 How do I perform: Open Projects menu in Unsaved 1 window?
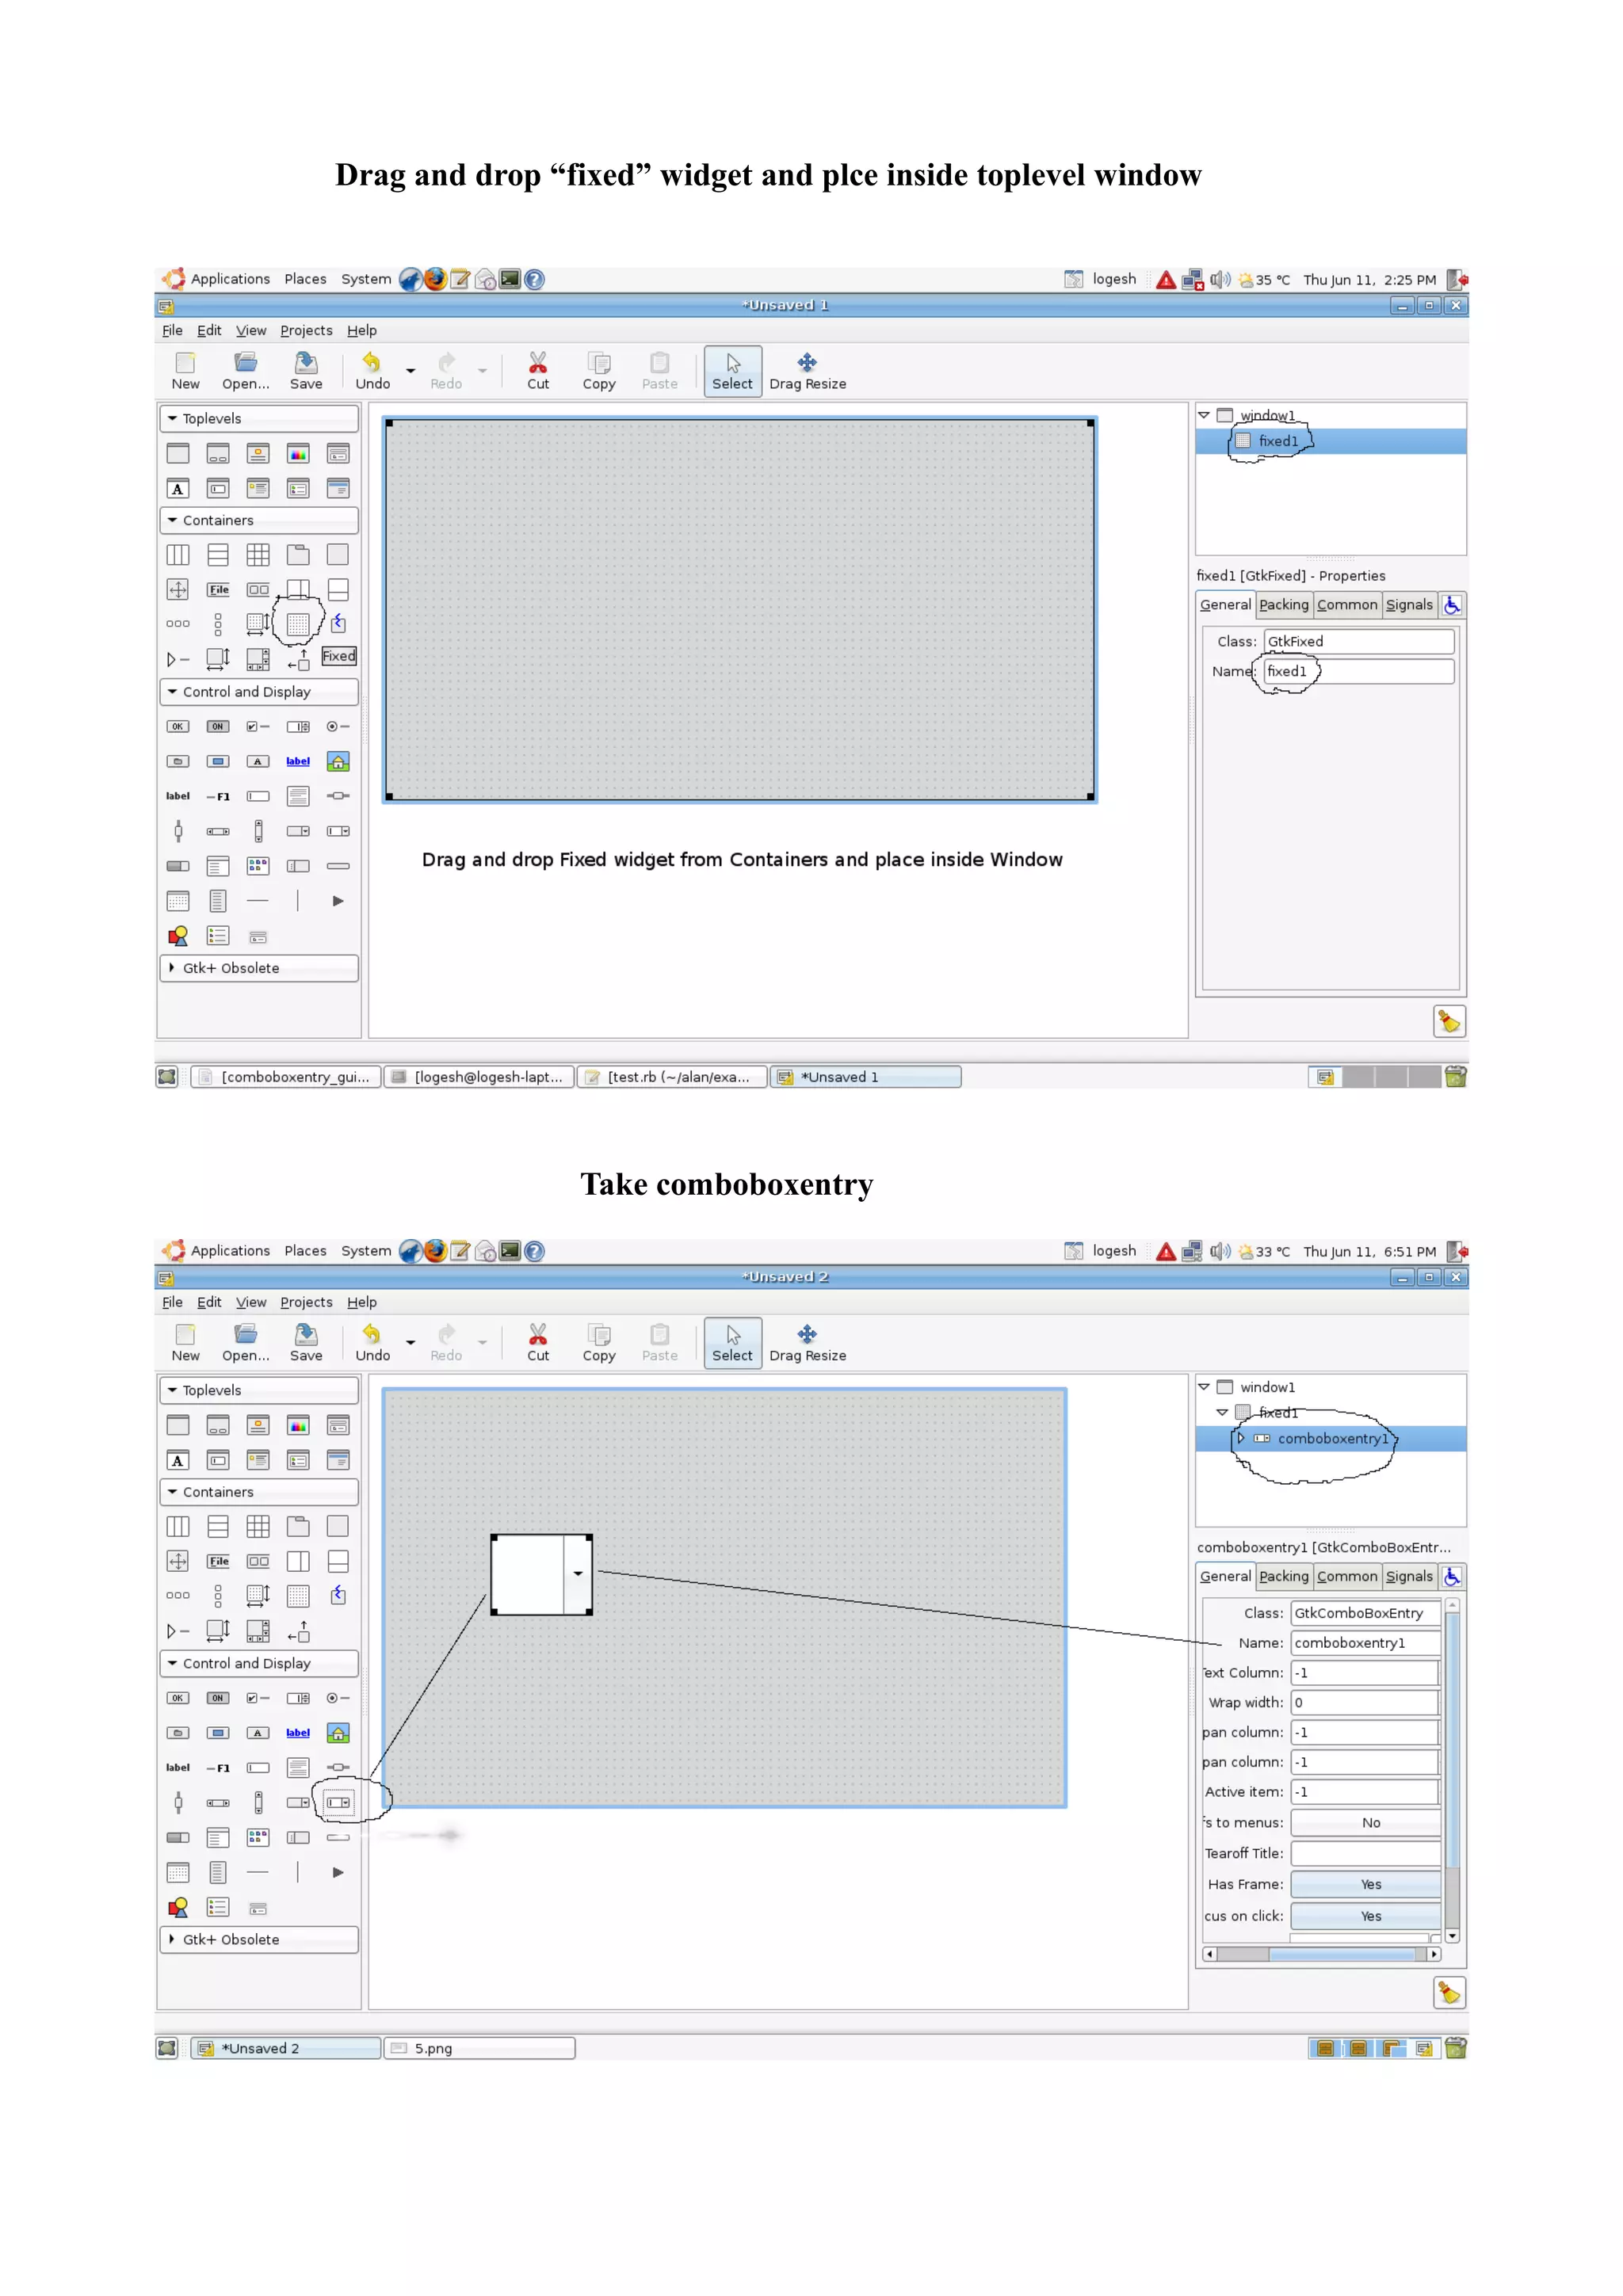(x=306, y=331)
